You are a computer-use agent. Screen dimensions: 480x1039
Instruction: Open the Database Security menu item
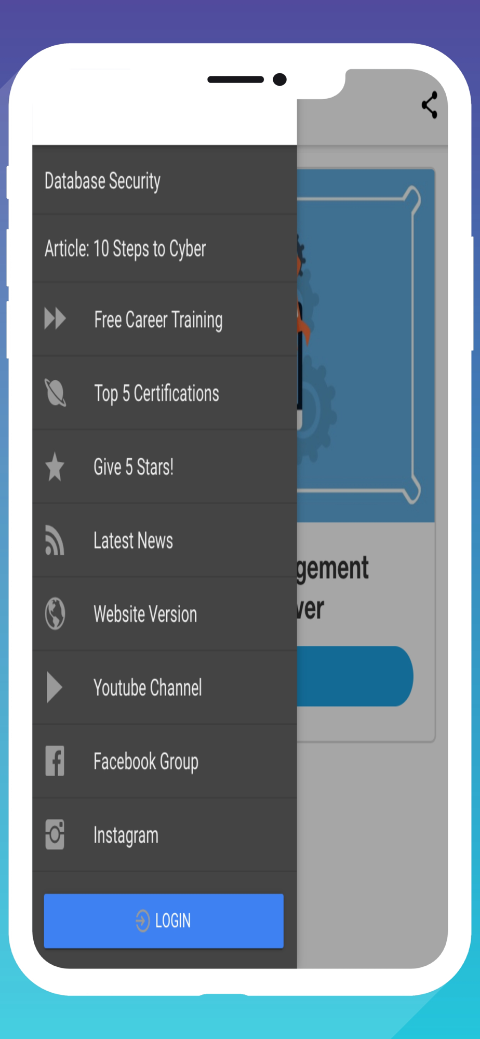pyautogui.click(x=165, y=180)
